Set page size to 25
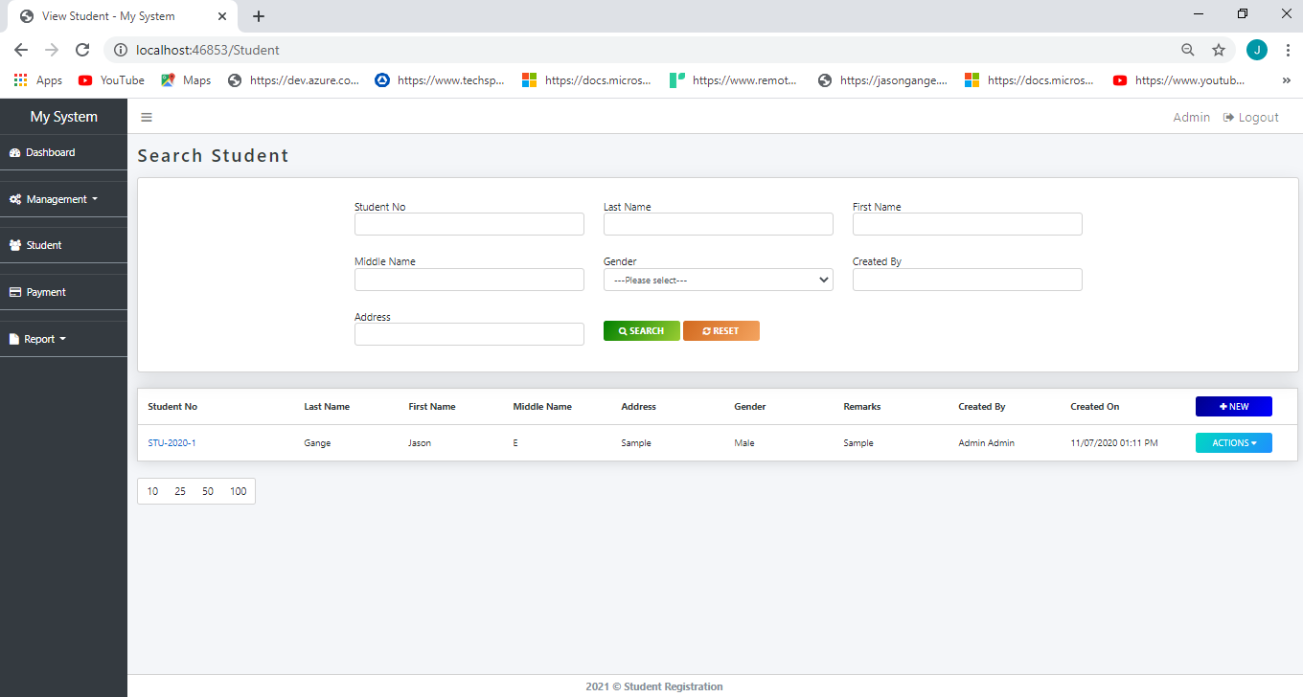This screenshot has height=697, width=1303. (180, 491)
